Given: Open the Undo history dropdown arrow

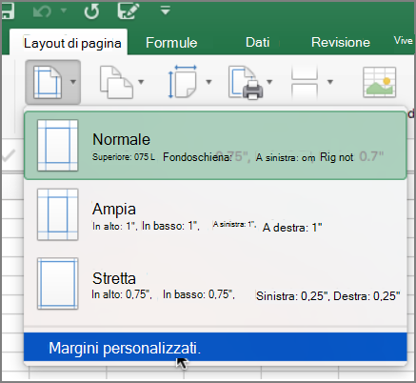Looking at the screenshot, I should pyautogui.click(x=64, y=11).
